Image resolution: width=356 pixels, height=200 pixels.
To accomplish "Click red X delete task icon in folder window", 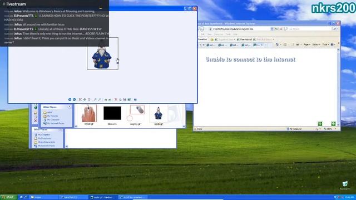I will point(36,121).
